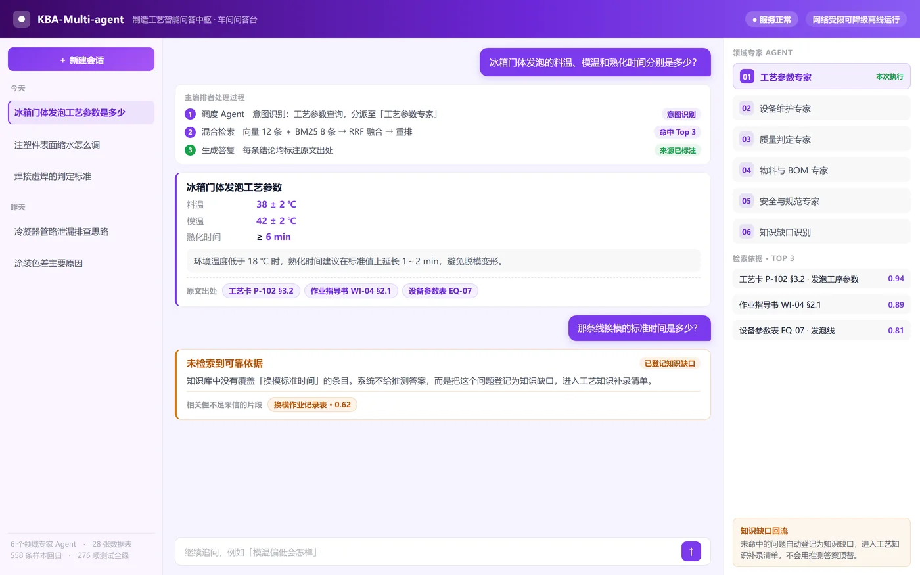Click the 01 badge of 工艺参数专家
The height and width of the screenshot is (575, 920).
coord(747,77)
